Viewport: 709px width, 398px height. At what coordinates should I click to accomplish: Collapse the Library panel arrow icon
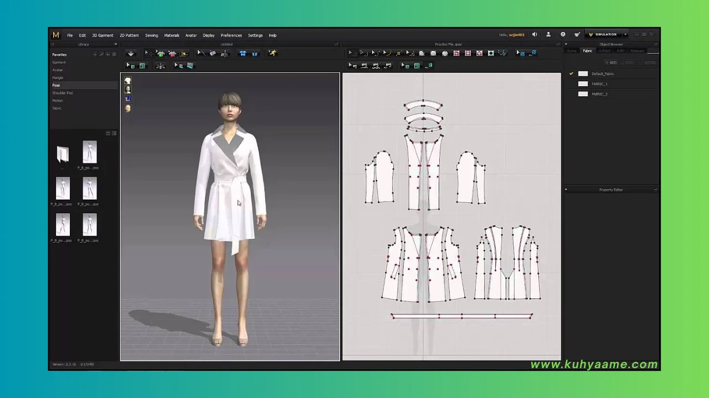[x=116, y=44]
